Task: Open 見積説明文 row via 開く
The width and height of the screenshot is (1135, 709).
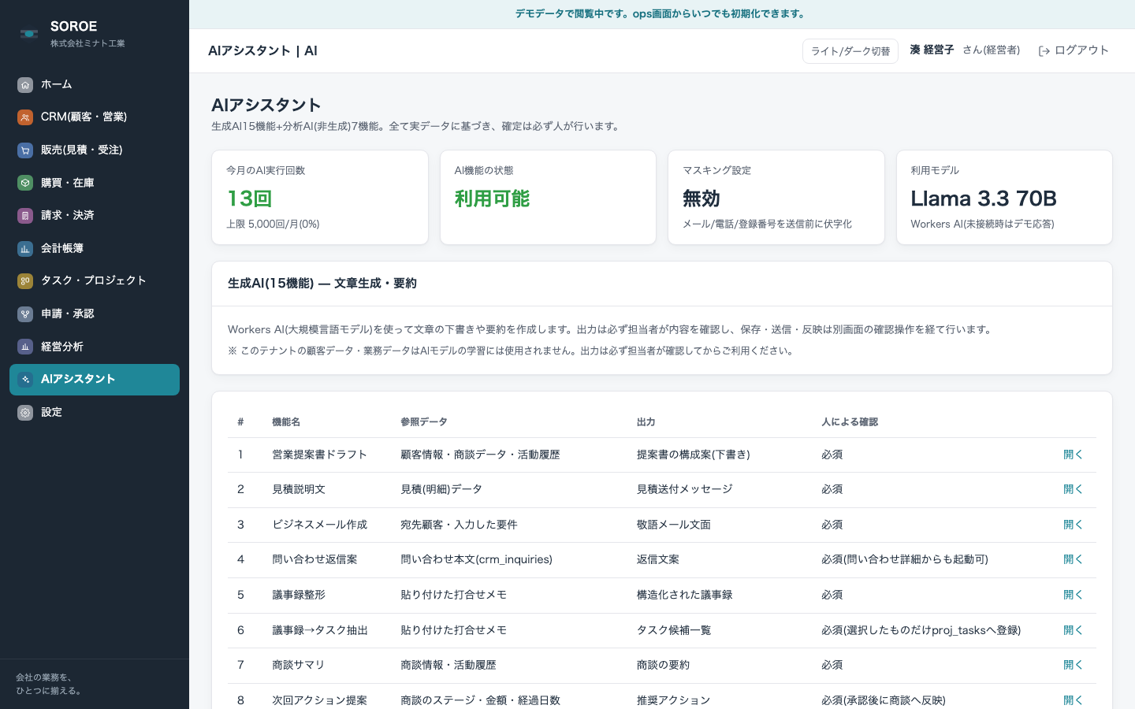Action: [x=1073, y=489]
